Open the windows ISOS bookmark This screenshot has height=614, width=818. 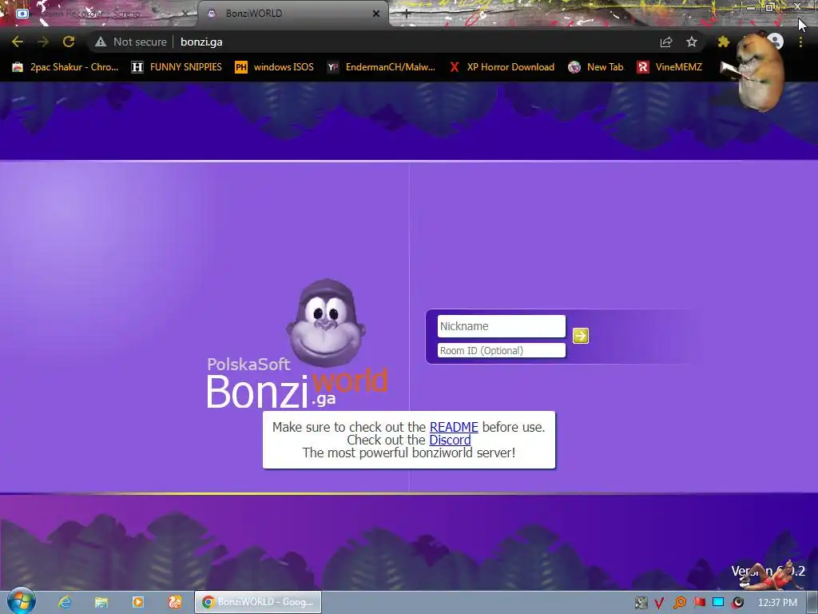[x=275, y=67]
